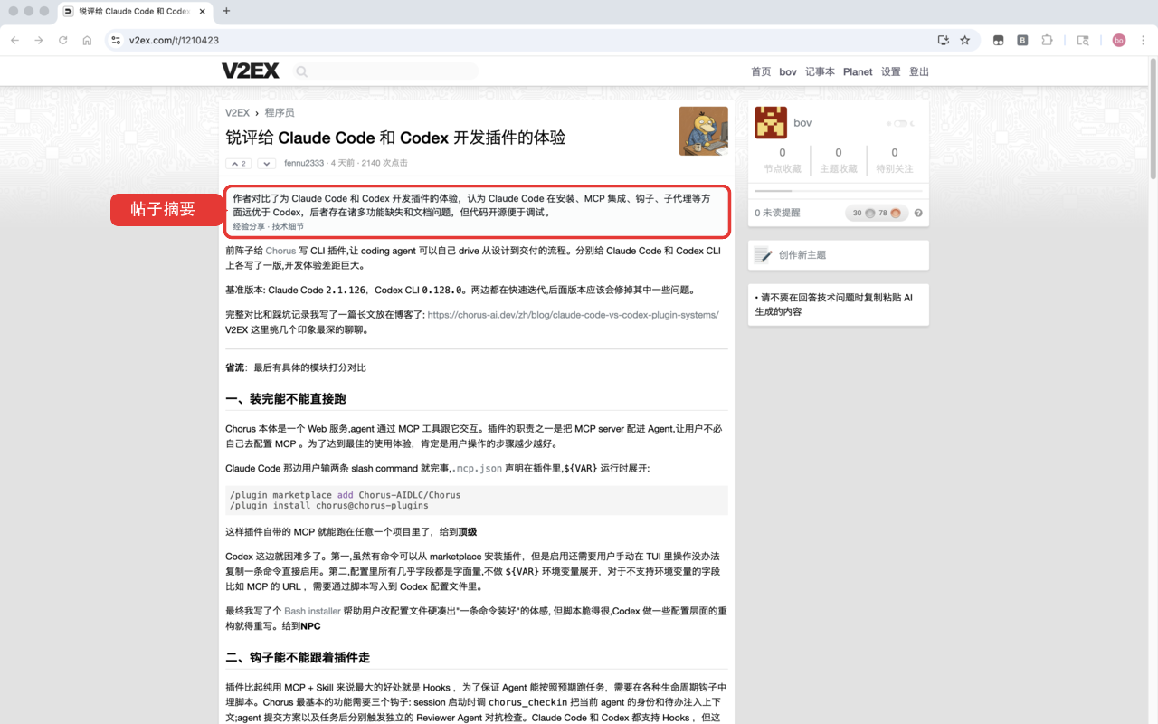This screenshot has width=1158, height=724.
Task: View site information icon in address bar
Action: pyautogui.click(x=115, y=40)
